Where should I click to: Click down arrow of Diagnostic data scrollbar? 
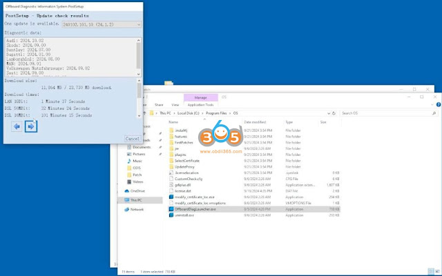pos(138,74)
